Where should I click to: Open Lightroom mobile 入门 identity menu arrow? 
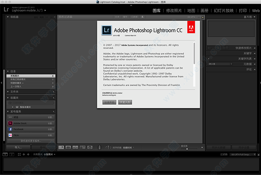(x=45, y=10)
